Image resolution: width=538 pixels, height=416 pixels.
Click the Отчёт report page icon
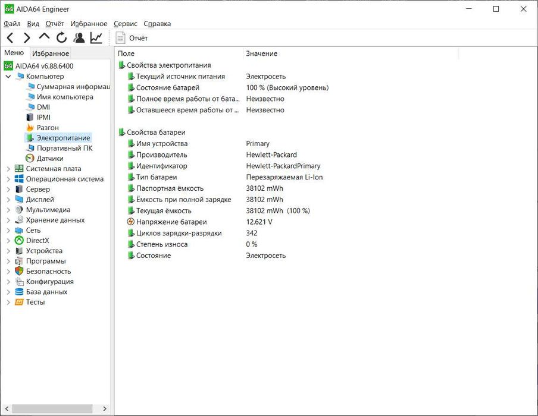point(120,37)
